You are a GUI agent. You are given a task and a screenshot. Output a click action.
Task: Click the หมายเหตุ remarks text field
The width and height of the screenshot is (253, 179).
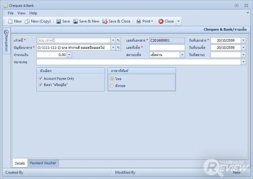click(139, 62)
